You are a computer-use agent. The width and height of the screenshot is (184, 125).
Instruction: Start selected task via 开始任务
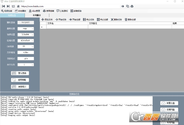(x=61, y=19)
